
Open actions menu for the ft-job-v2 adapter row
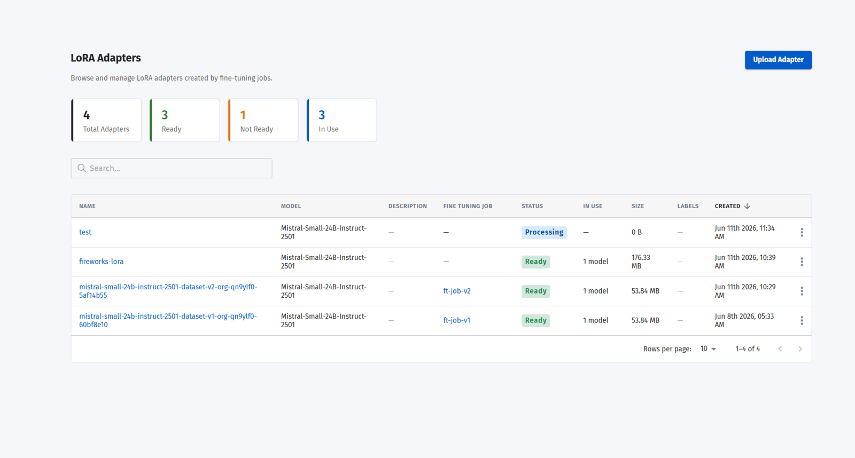click(802, 291)
